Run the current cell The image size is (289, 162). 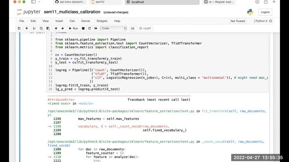(74, 28)
